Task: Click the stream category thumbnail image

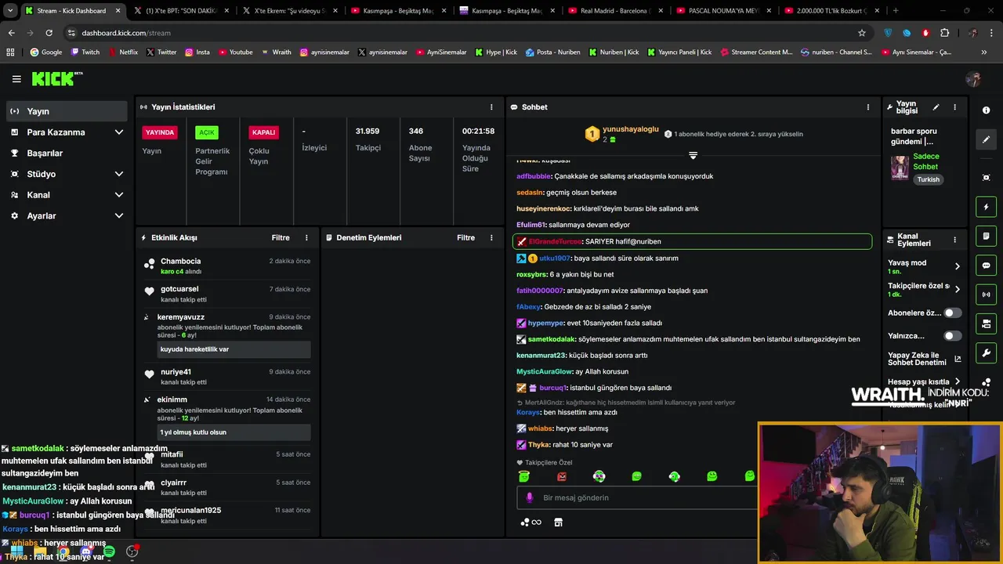Action: pyautogui.click(x=900, y=167)
